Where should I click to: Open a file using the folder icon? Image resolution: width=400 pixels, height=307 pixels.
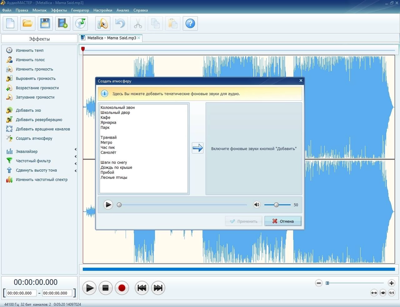(28, 23)
